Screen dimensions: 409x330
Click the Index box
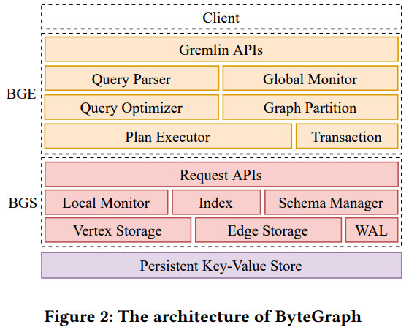click(x=216, y=203)
